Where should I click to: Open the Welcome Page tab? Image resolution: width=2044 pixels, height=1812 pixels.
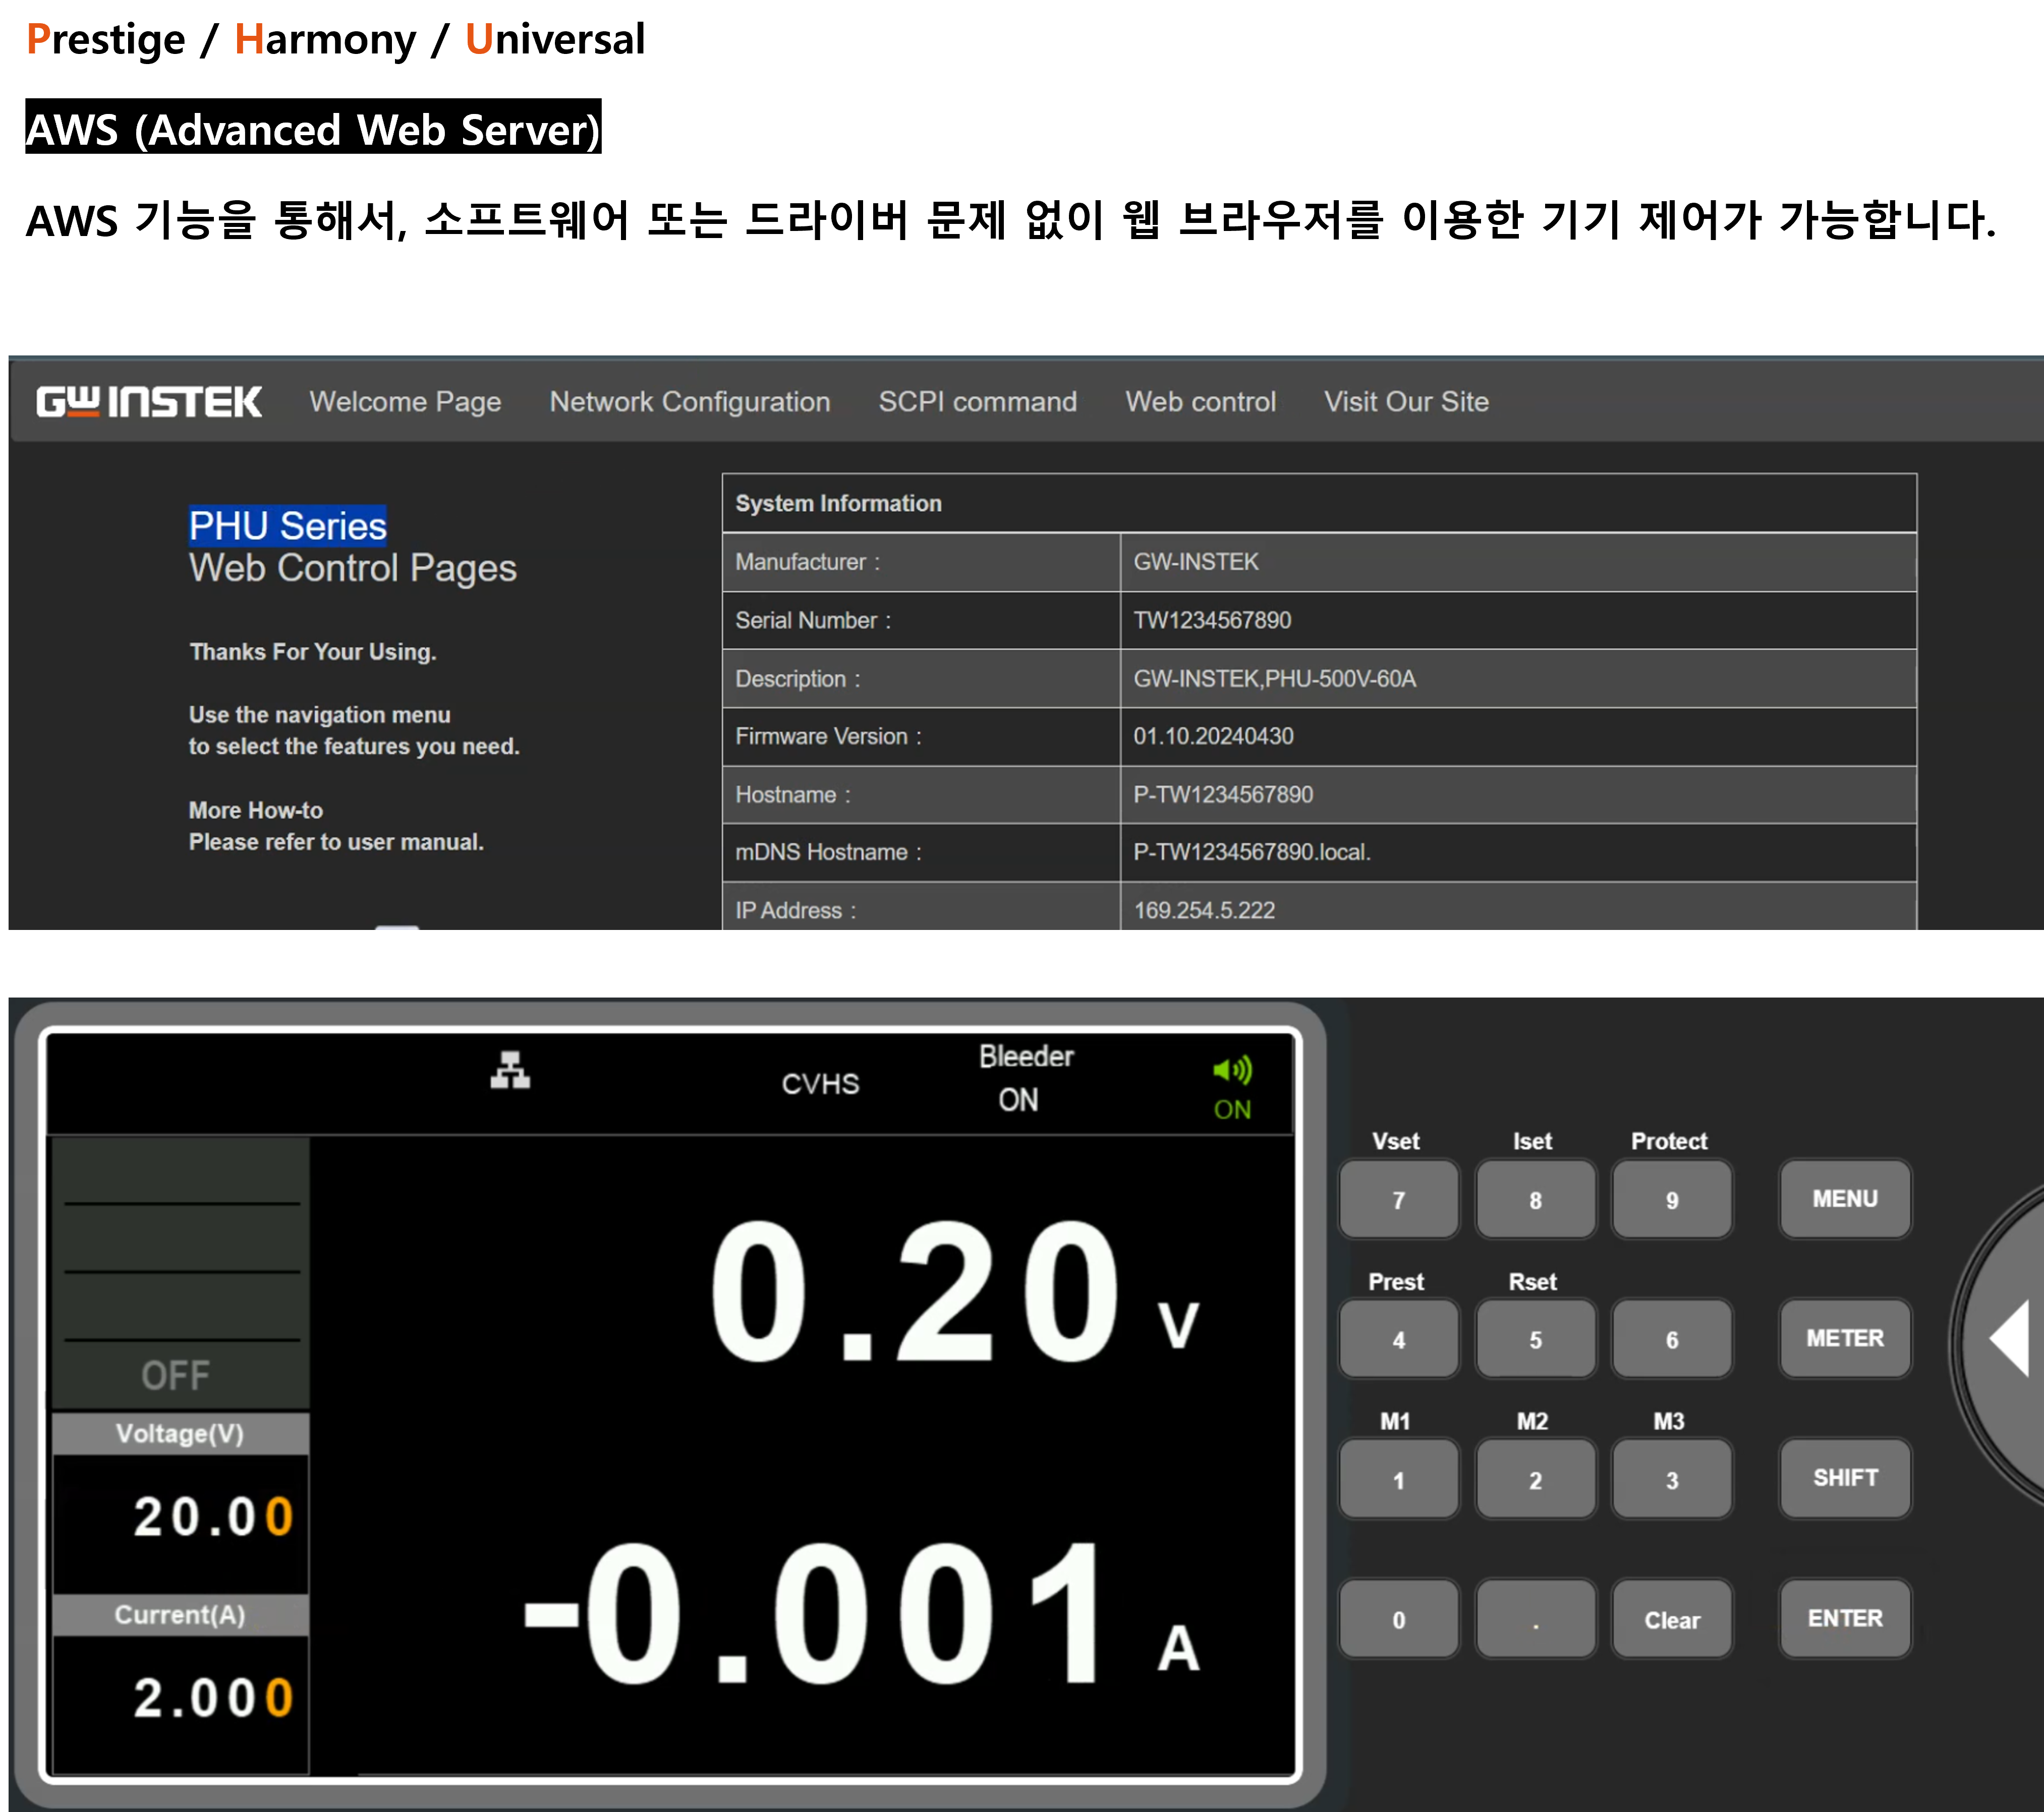[x=405, y=402]
